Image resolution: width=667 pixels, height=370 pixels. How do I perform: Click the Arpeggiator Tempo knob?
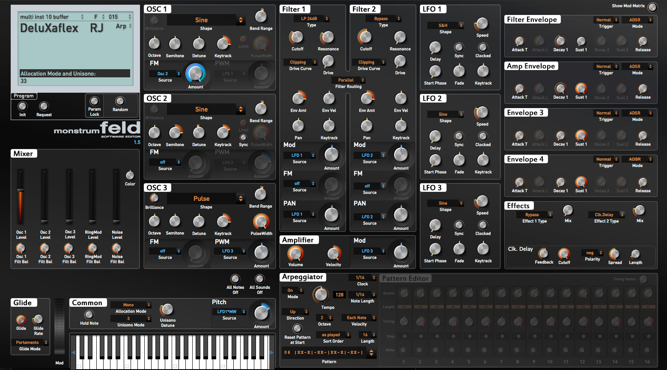tap(320, 294)
